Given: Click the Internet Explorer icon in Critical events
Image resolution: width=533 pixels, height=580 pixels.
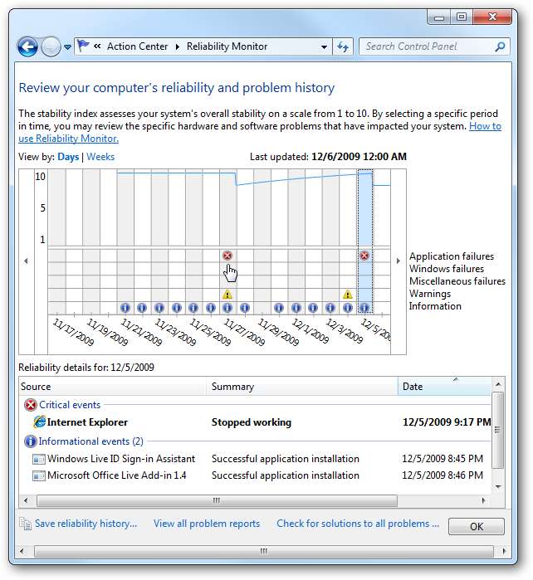Looking at the screenshot, I should coord(39,422).
